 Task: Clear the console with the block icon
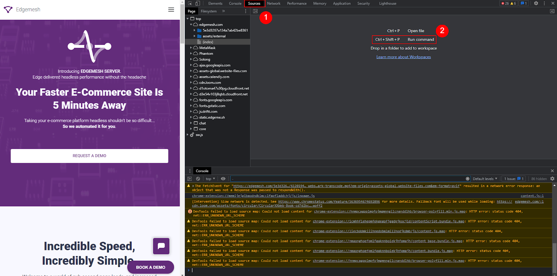pos(198,179)
